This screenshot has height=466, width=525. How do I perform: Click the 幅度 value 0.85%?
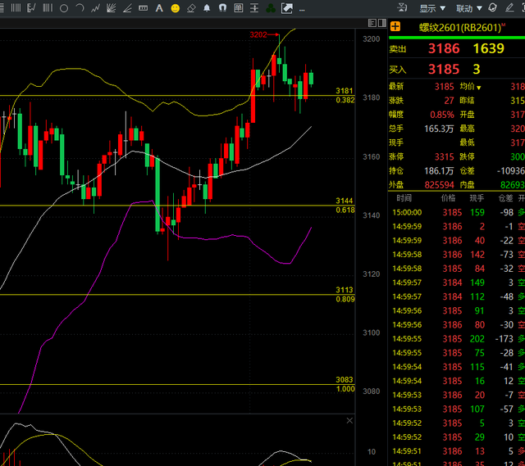tap(442, 115)
